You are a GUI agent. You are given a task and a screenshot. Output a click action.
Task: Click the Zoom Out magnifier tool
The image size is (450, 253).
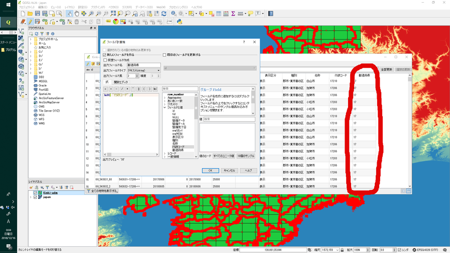click(98, 14)
